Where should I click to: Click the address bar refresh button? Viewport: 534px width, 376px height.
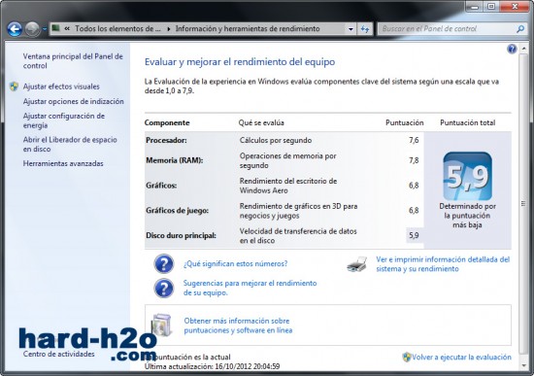click(x=365, y=29)
